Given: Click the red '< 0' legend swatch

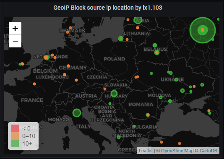Looking at the screenshot, I should (x=15, y=128).
